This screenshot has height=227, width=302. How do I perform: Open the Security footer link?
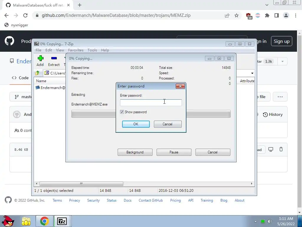click(93, 200)
